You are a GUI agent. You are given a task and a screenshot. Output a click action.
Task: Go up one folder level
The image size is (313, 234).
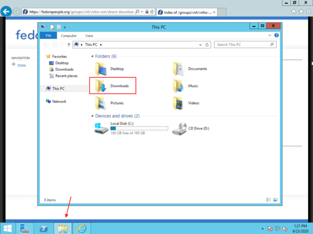point(68,45)
